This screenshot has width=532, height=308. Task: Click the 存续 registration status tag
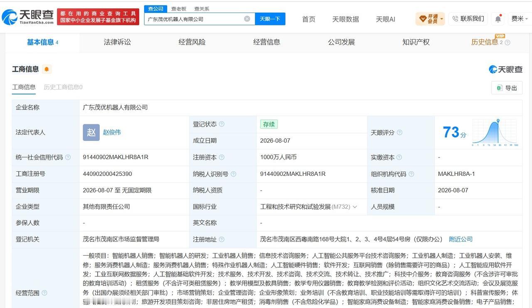click(269, 124)
